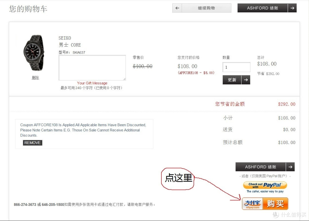Click inside the gift message text box
This screenshot has width=309, height=221.
pos(92,68)
